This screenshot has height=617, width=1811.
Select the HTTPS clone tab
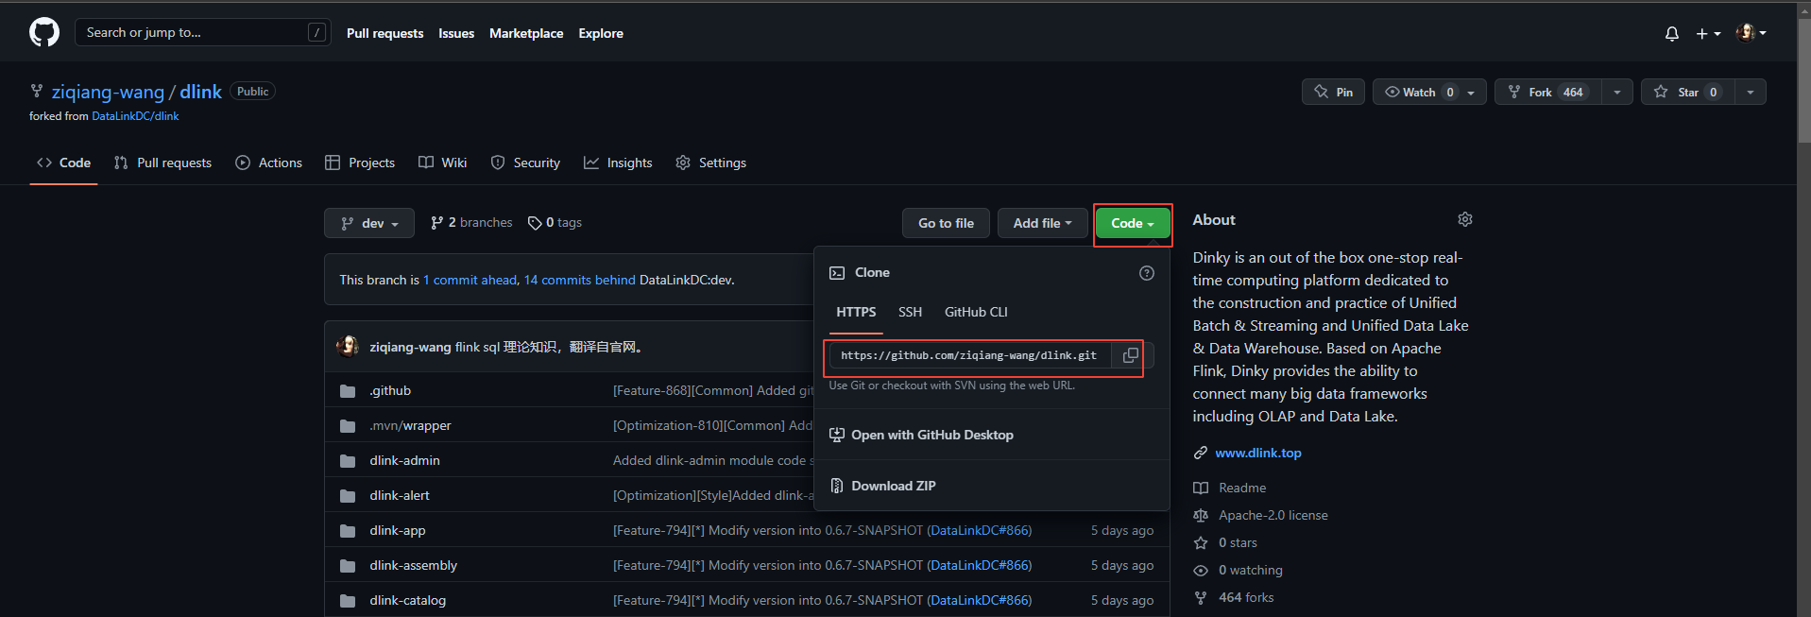856,312
